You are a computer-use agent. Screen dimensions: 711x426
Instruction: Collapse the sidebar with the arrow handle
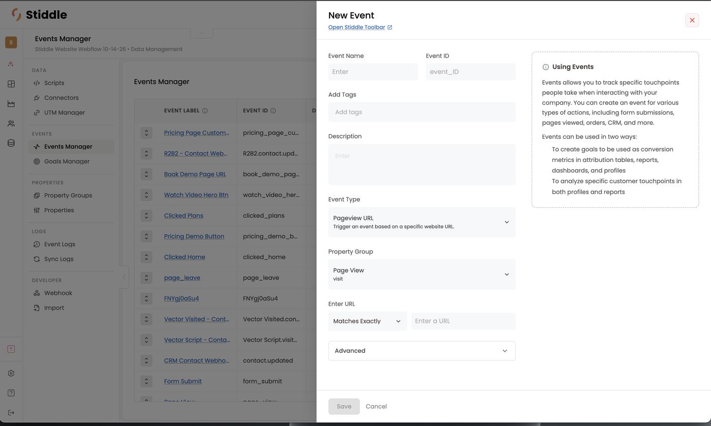coord(124,277)
